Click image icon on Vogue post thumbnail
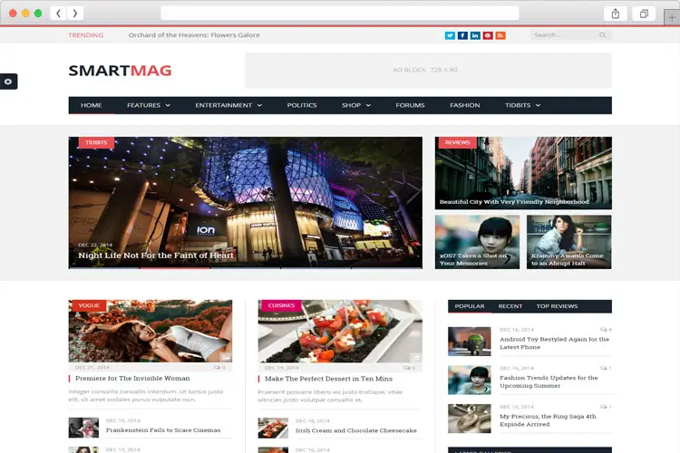The image size is (680, 453). pyautogui.click(x=226, y=357)
